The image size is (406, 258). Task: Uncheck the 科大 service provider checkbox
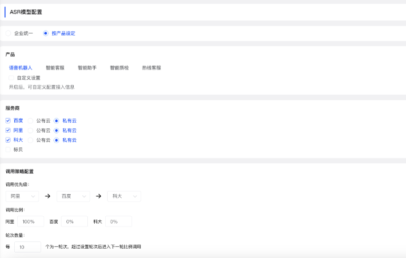point(8,140)
